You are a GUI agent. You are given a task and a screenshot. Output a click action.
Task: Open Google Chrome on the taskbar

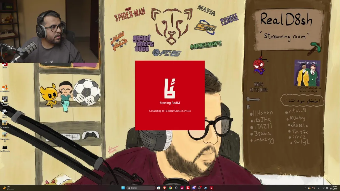(x=170, y=188)
